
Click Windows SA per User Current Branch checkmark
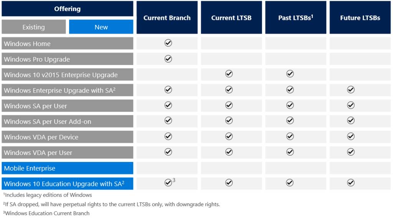click(168, 105)
